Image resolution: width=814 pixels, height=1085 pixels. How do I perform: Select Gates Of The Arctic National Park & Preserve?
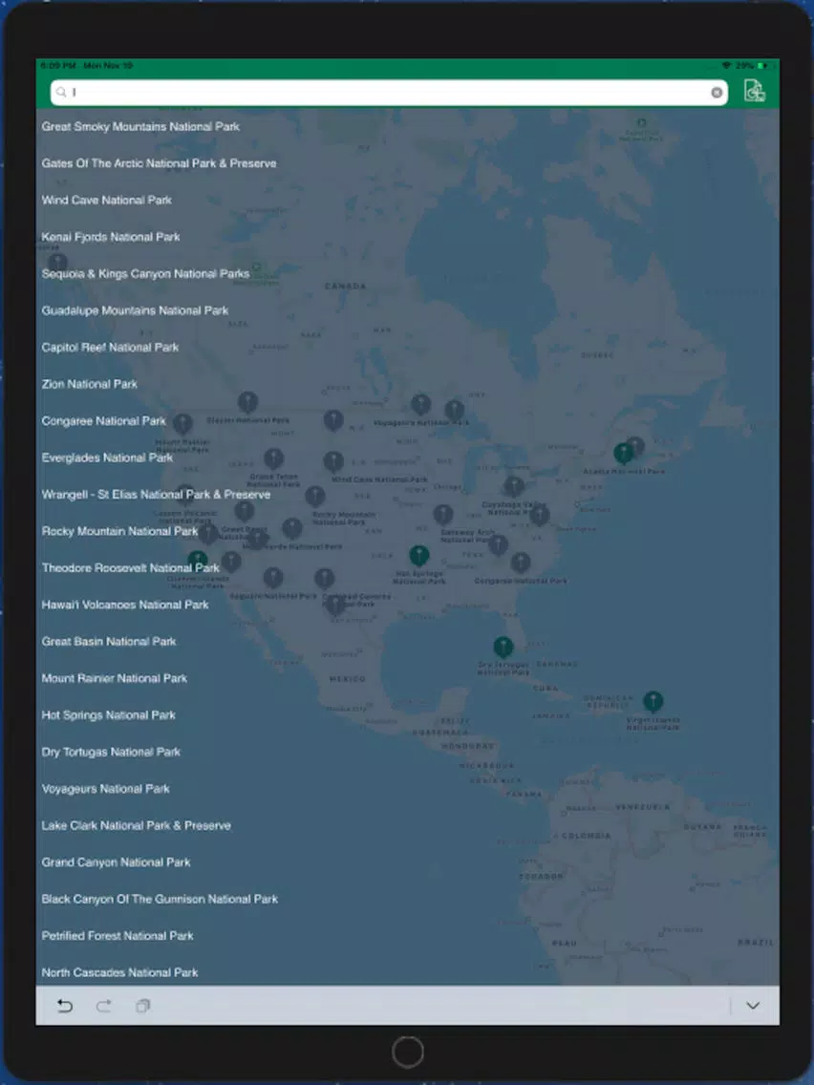point(160,163)
